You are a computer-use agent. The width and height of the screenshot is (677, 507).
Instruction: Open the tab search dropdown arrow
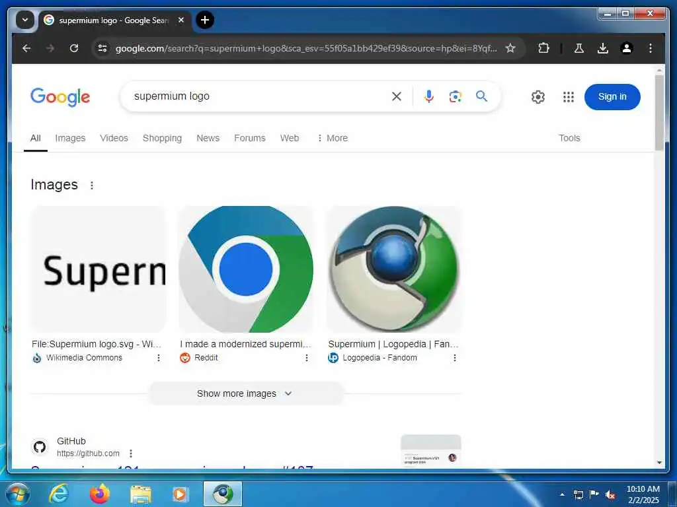[25, 20]
